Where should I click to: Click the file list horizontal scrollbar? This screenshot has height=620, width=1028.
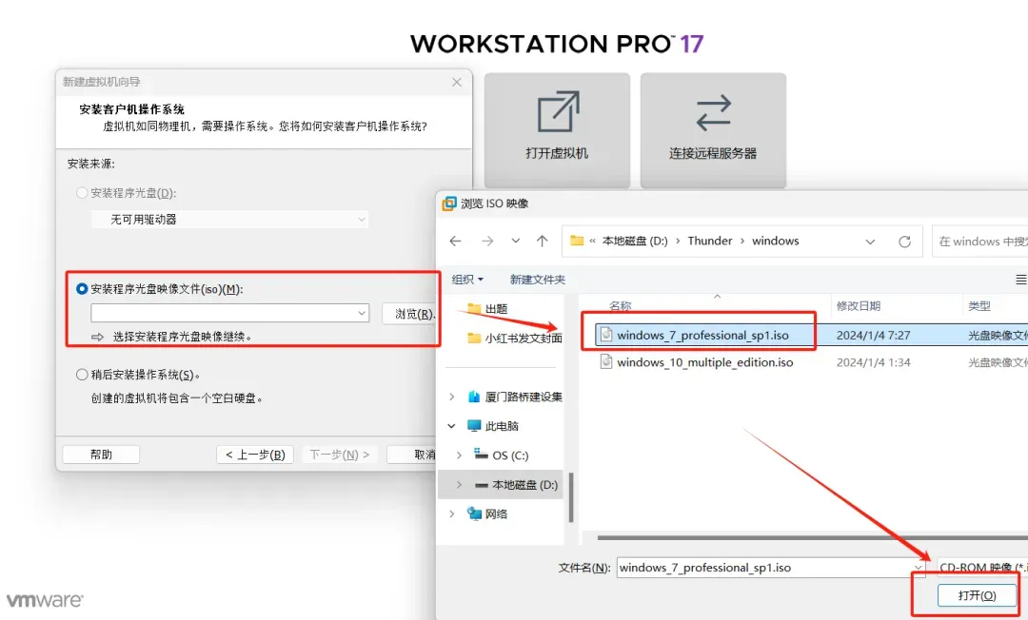813,538
